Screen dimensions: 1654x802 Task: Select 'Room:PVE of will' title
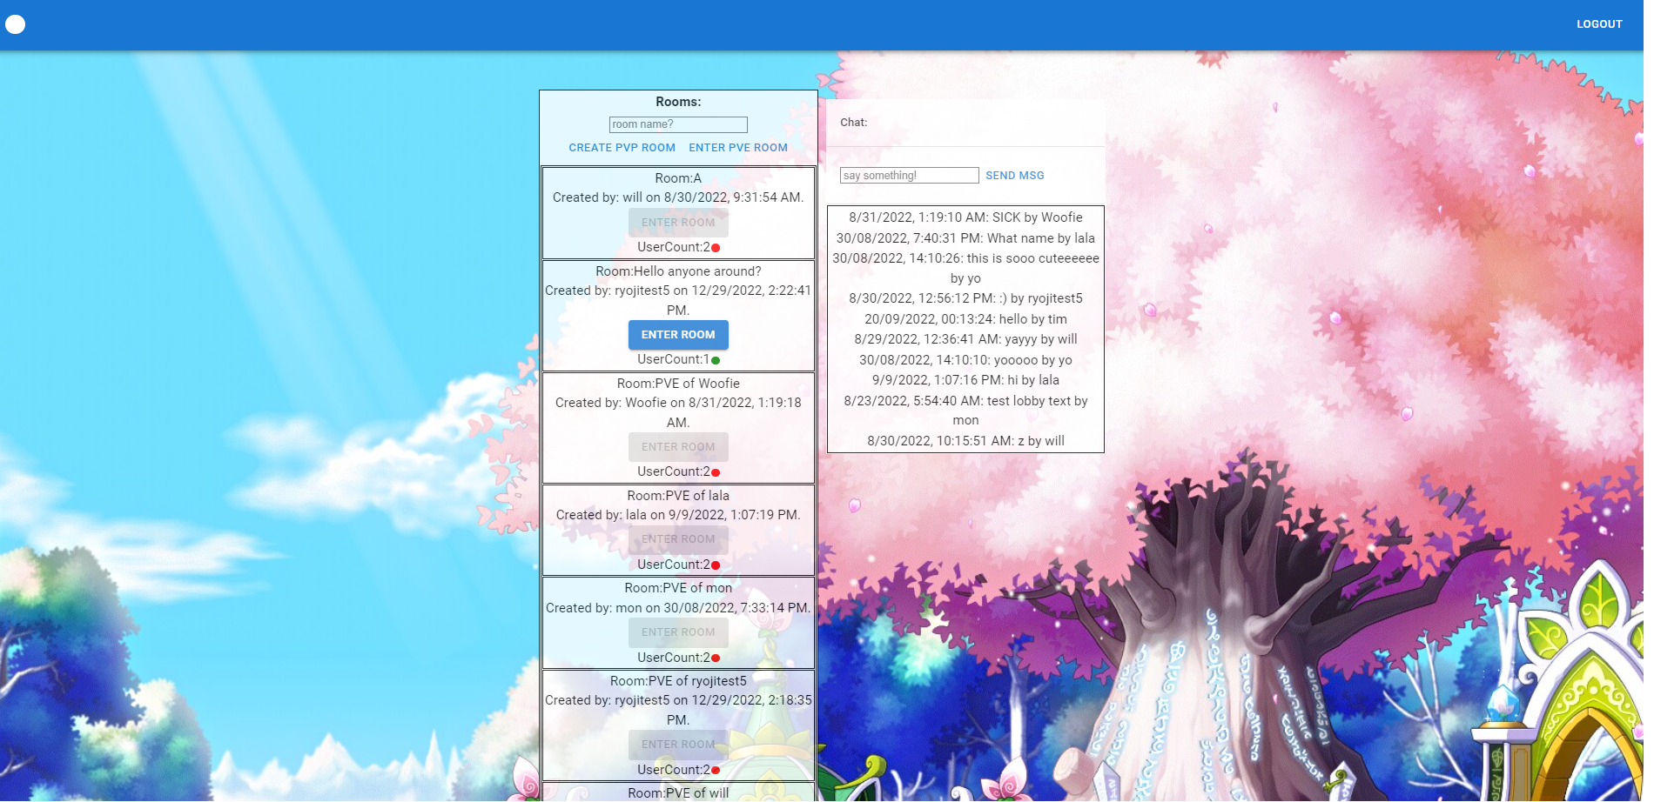tap(678, 793)
